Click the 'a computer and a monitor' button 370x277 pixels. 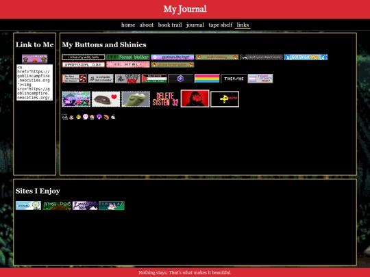coord(101,79)
